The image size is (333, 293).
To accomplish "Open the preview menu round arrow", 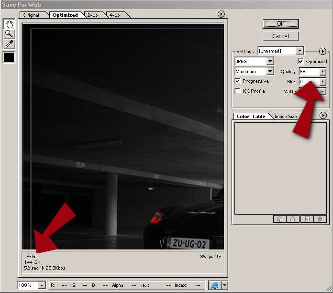I will click(221, 14).
